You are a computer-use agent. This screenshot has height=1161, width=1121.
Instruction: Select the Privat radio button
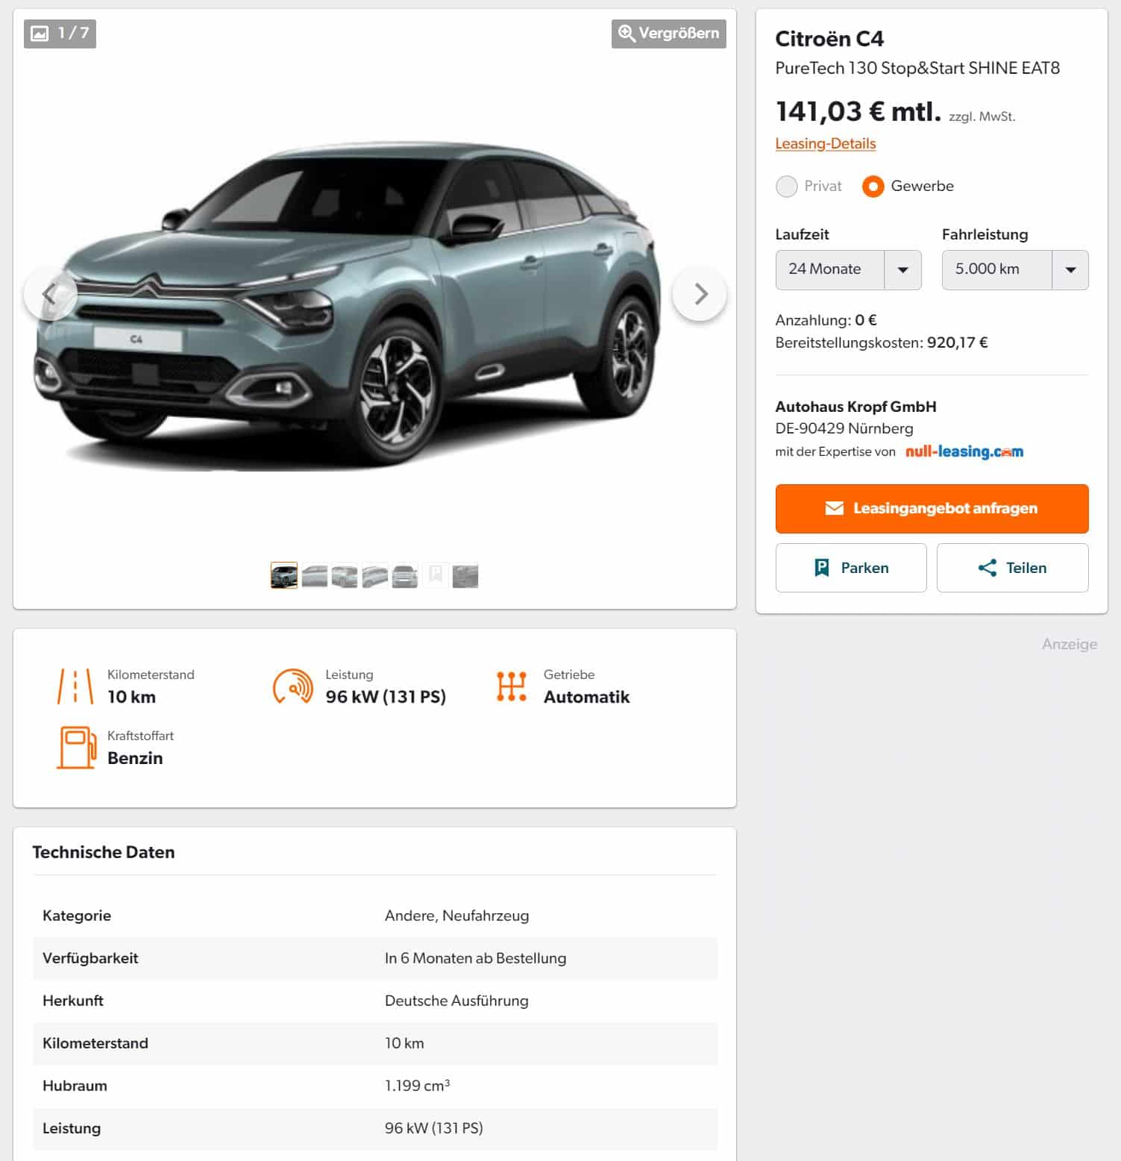[x=786, y=187]
